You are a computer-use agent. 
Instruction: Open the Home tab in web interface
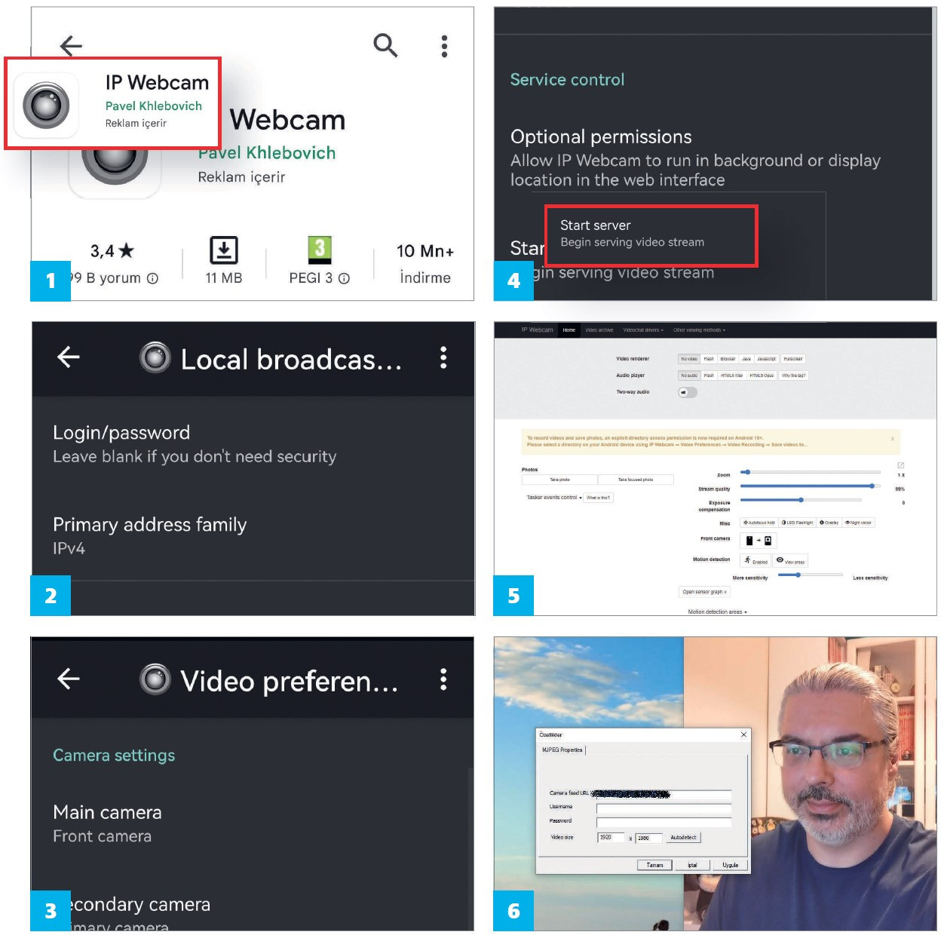[x=569, y=330]
